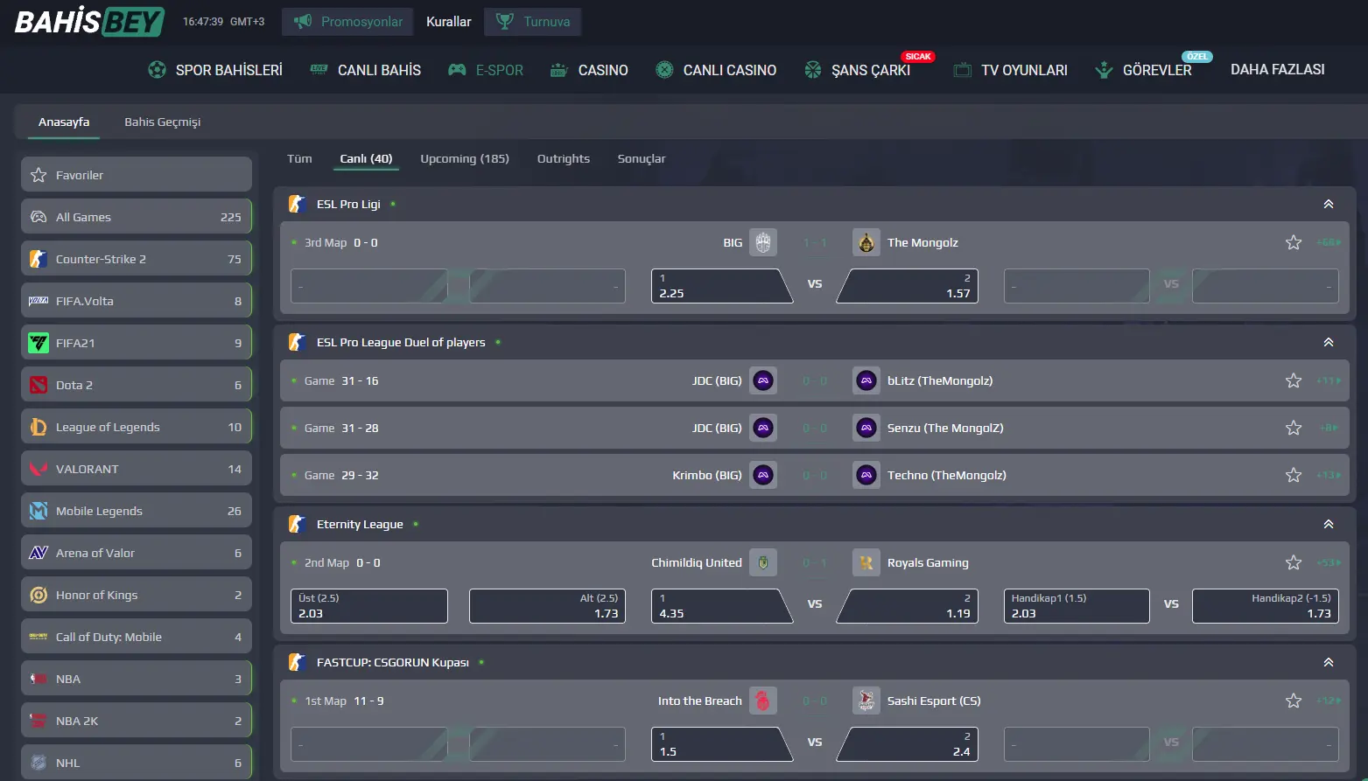Select Alt (2.5) at 1.73
The image size is (1368, 781).
[x=547, y=606]
